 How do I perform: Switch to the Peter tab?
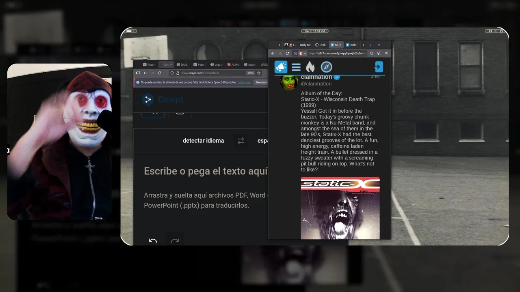[199, 64]
